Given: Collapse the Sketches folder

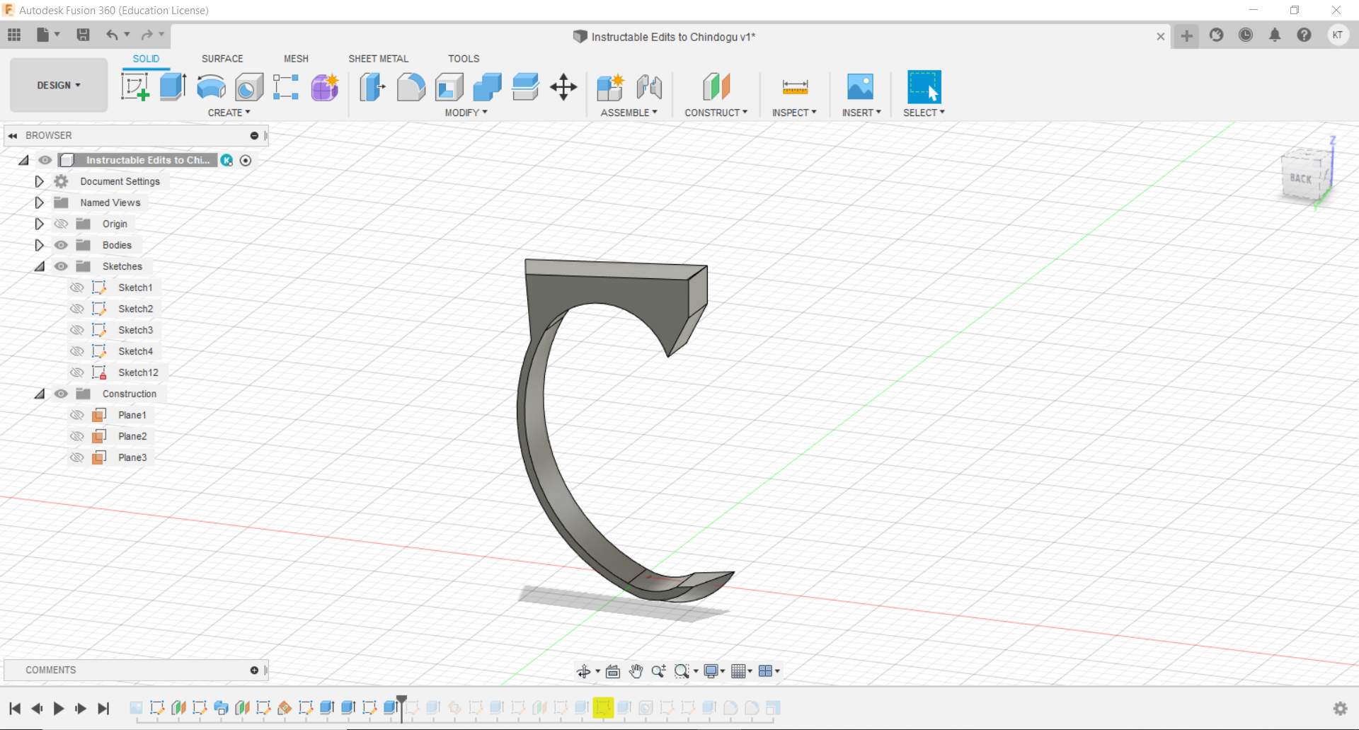Looking at the screenshot, I should click(x=39, y=266).
